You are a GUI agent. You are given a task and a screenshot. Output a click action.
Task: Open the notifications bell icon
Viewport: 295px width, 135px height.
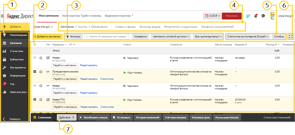[256, 16]
